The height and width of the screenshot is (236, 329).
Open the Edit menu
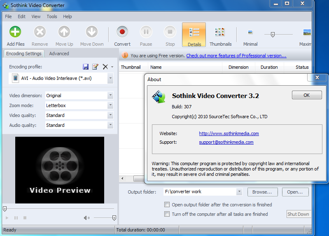coord(21,16)
